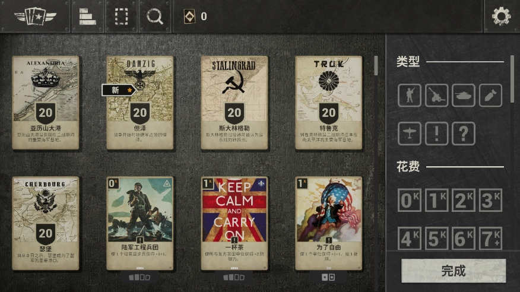Enable the 5K cost filter
Screen dimensions: 520x292
pos(436,239)
